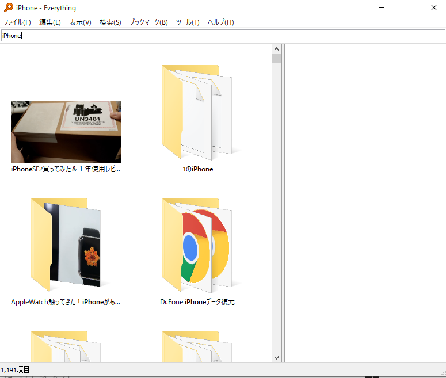This screenshot has height=378, width=446.
Task: Click the Everything magnifier icon in title bar
Action: point(9,7)
